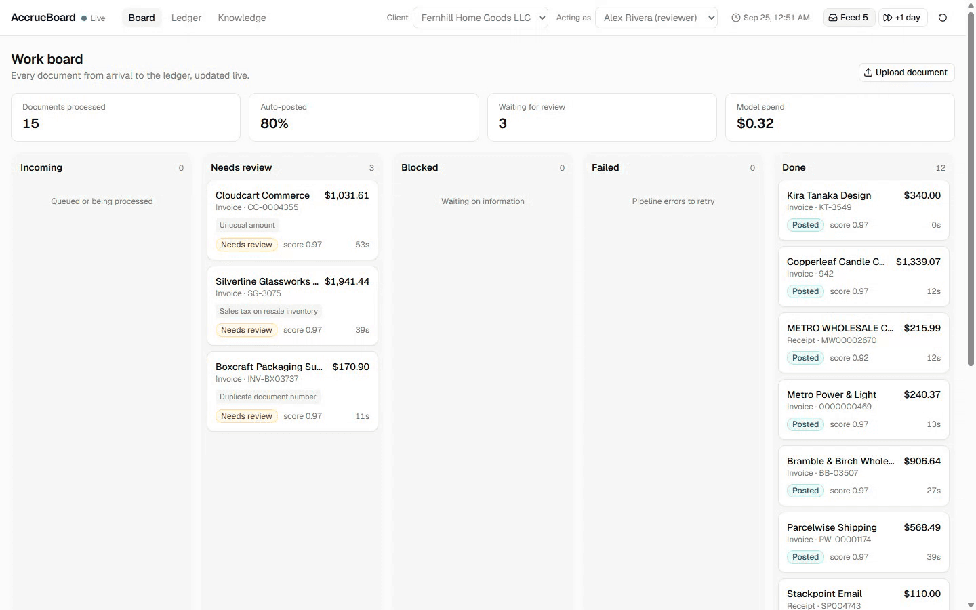This screenshot has height=610, width=976.
Task: Click invoice number CC-0004355
Action: [x=273, y=207]
